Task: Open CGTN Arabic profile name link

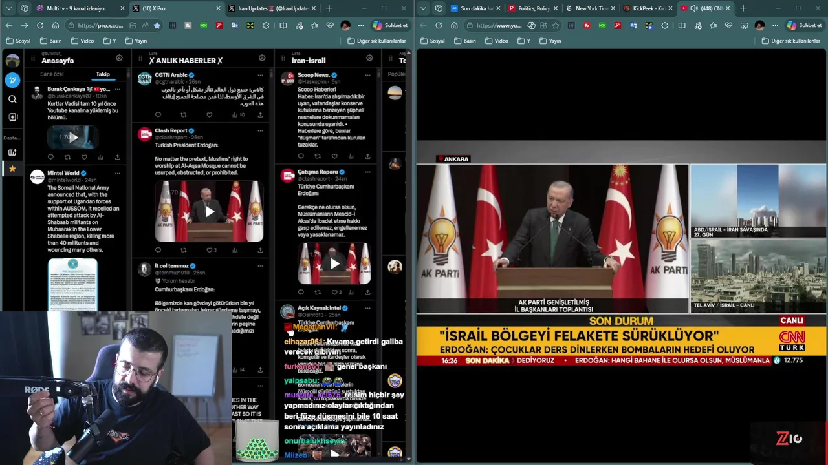Action: pos(171,75)
